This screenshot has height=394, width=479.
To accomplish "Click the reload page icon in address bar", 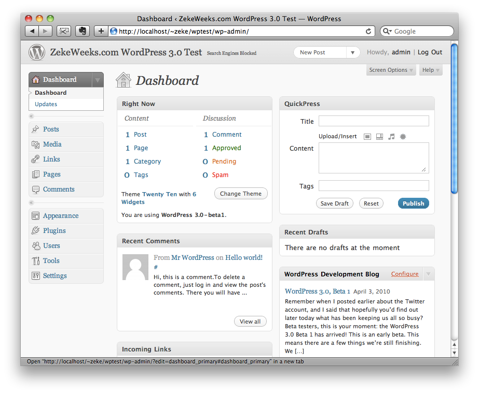I will pos(368,31).
